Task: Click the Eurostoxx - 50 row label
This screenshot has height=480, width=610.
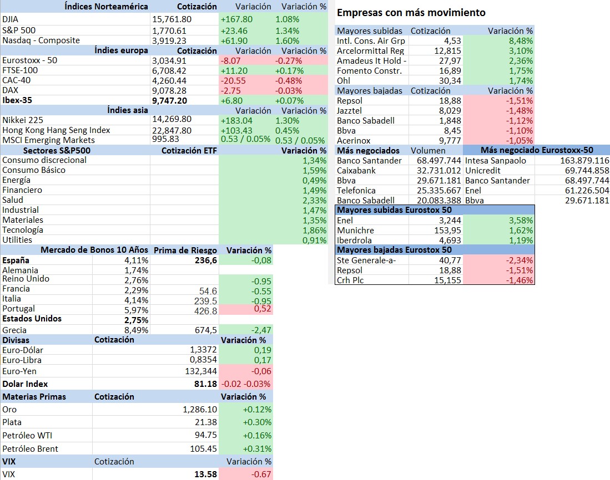Action: tap(29, 60)
